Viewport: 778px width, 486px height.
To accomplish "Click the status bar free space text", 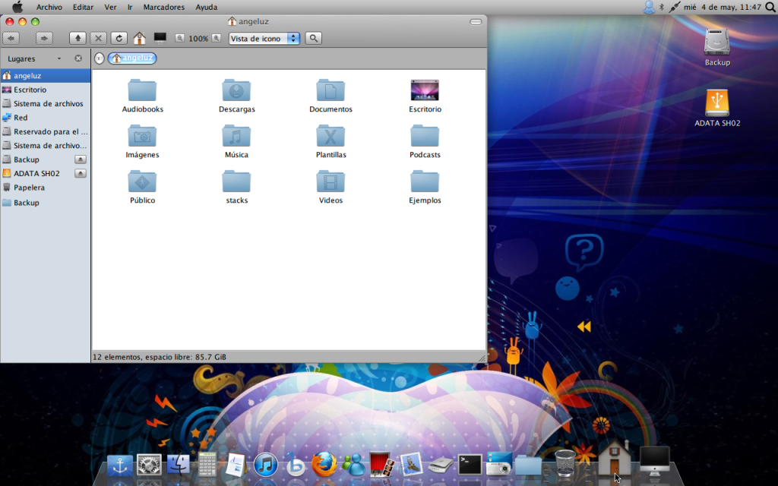I will 160,357.
